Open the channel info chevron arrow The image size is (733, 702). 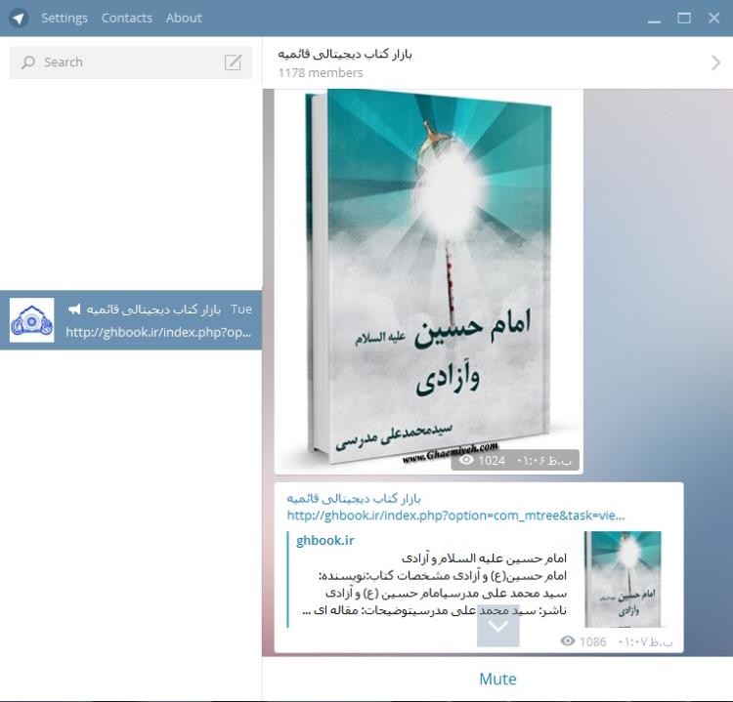click(x=715, y=62)
